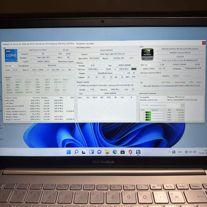The width and height of the screenshot is (207, 207).
Task: Click the Базова частота (HFM) row
Action: [x=39, y=106]
